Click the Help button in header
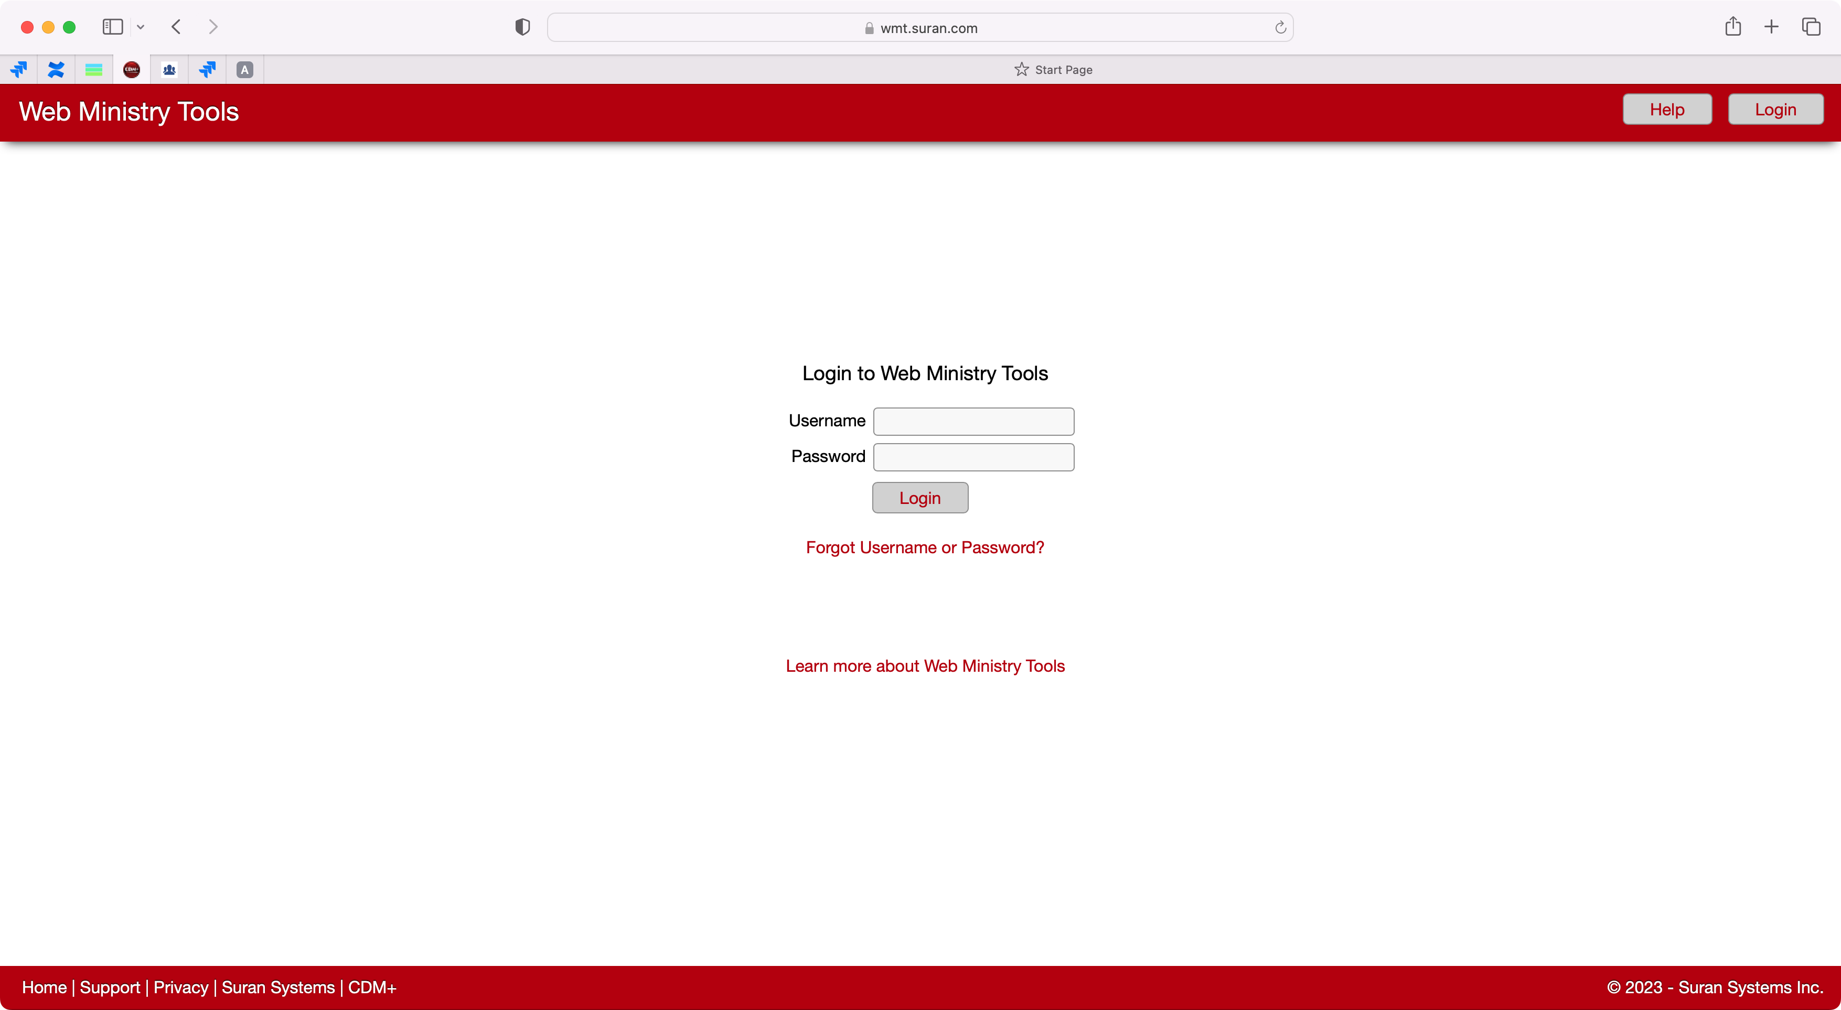Viewport: 1841px width, 1010px height. [1667, 110]
